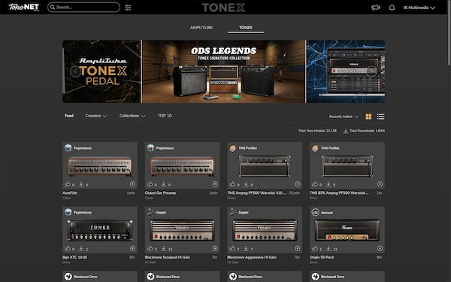Click the page vertical scrollbar

click(x=449, y=33)
